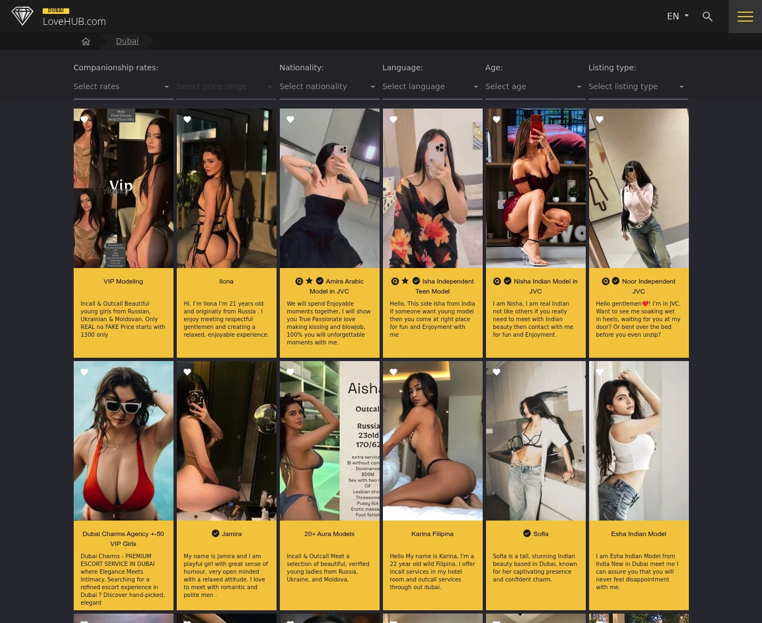The height and width of the screenshot is (623, 762).
Task: Click the Q badge beside Nisha Indian Model
Action: click(497, 281)
